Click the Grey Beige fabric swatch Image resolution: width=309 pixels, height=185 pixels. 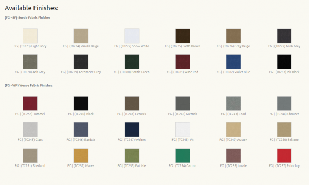click(233, 36)
